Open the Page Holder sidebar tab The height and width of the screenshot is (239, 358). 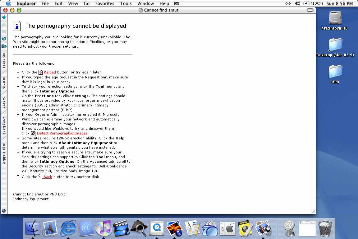point(4,153)
